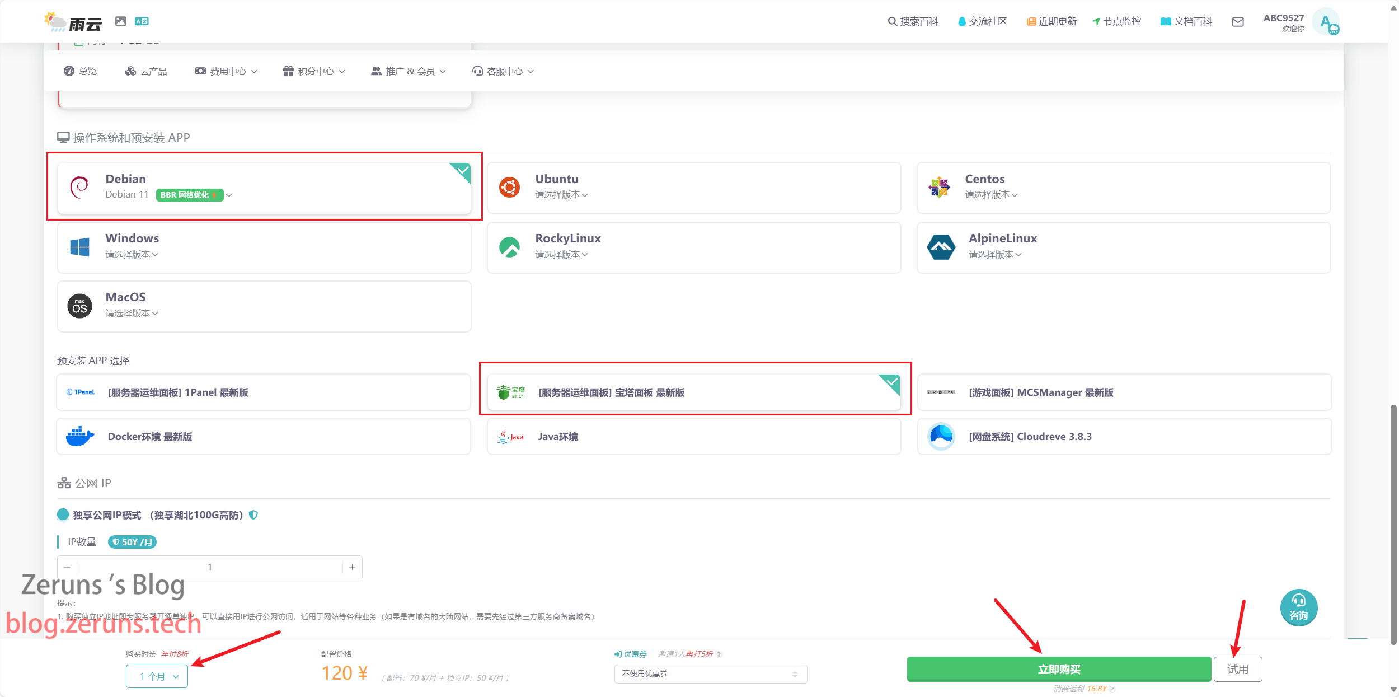Click the 试用 trial button
Screen dimensions: 1399x697
[x=1237, y=669]
